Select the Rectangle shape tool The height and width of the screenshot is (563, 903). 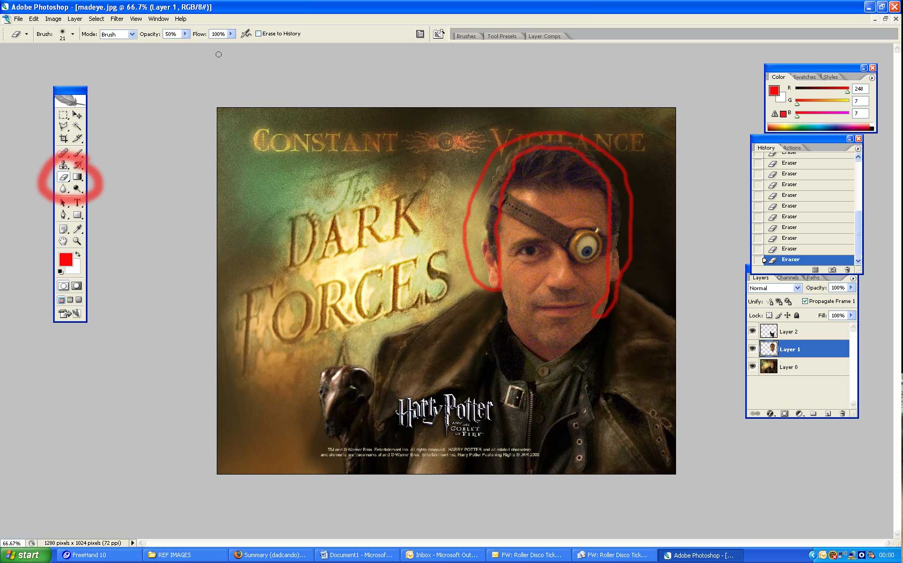coord(77,214)
